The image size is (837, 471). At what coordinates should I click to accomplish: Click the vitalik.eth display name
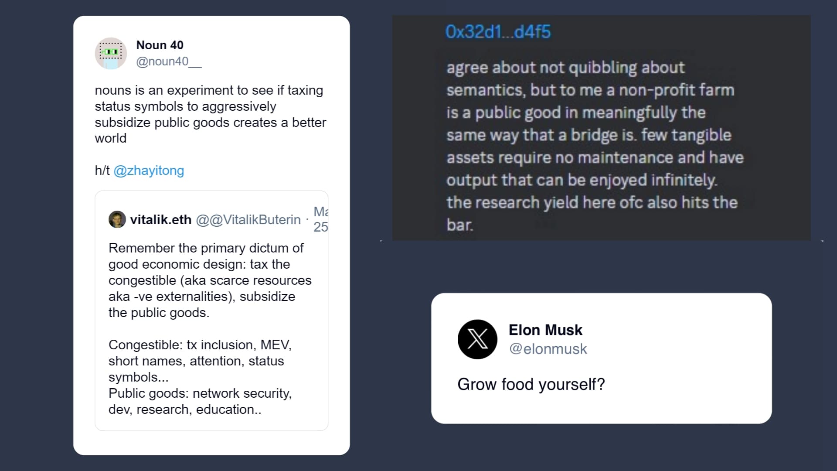tap(160, 219)
